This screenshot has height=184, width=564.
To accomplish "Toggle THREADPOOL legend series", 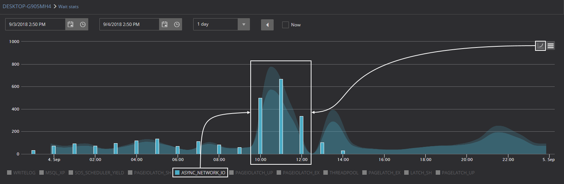I will pos(342,172).
